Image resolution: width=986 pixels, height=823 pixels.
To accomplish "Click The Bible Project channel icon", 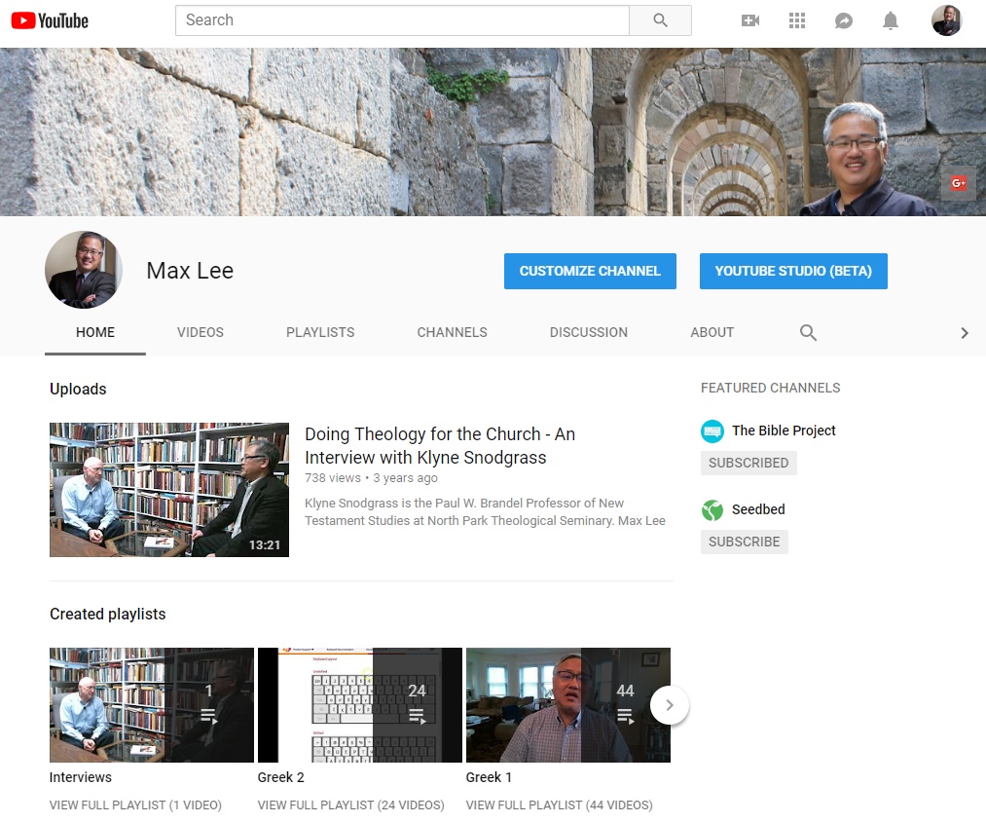I will 712,431.
